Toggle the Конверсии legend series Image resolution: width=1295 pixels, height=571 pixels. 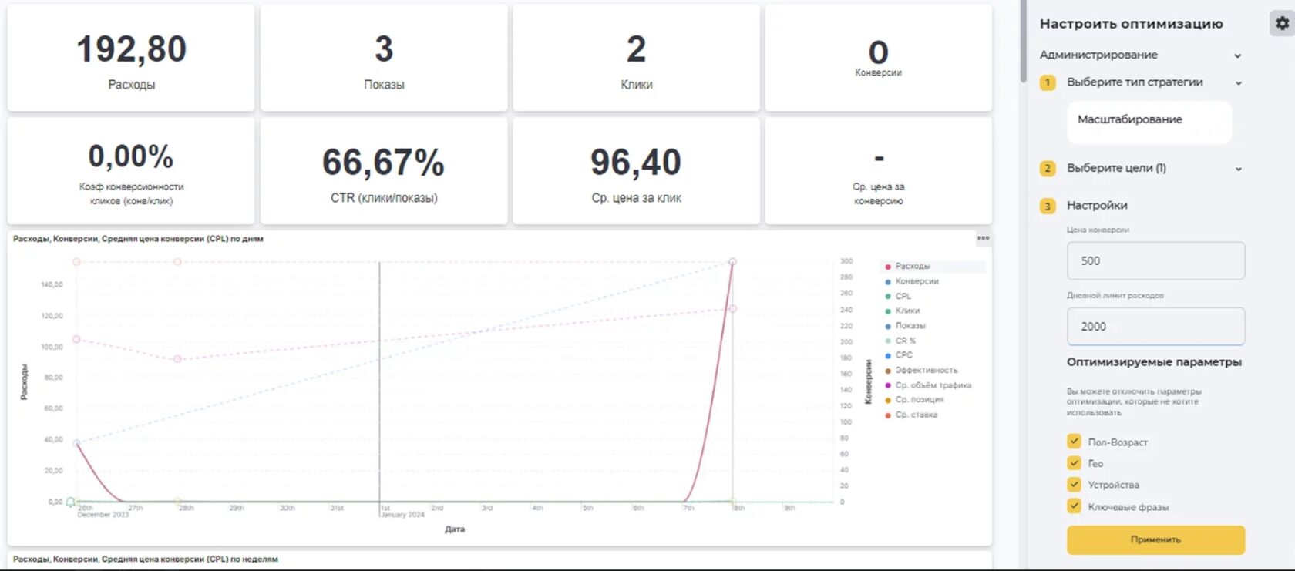pos(917,281)
